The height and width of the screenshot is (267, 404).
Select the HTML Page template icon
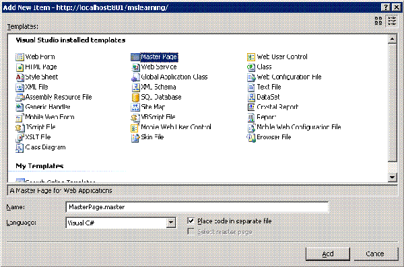click(20, 67)
